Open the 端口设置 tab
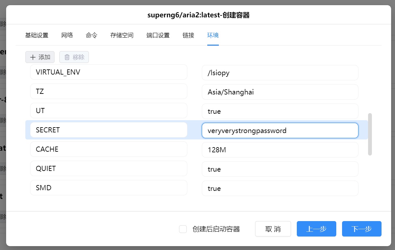 158,35
